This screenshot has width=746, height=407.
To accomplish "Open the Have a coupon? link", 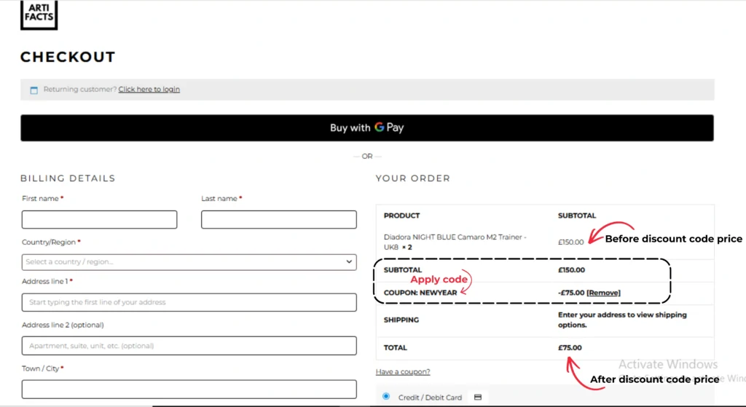I will pyautogui.click(x=402, y=372).
